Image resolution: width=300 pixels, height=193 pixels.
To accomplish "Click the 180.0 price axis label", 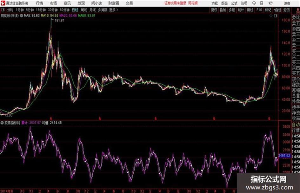I will click(x=286, y=20).
